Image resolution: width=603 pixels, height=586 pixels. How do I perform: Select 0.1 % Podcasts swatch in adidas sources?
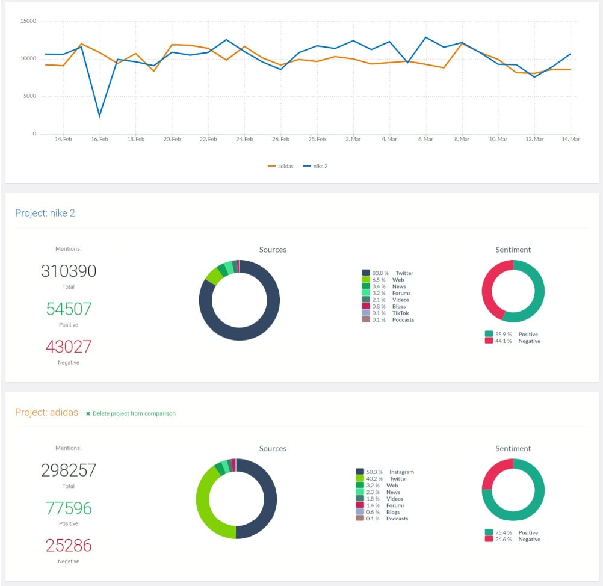[x=360, y=519]
